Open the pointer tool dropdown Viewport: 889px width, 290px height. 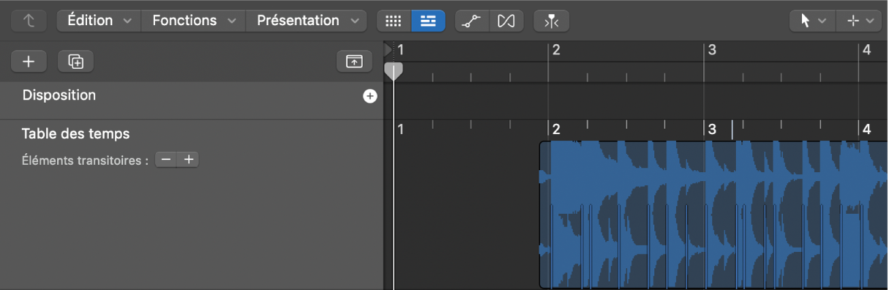click(x=813, y=21)
